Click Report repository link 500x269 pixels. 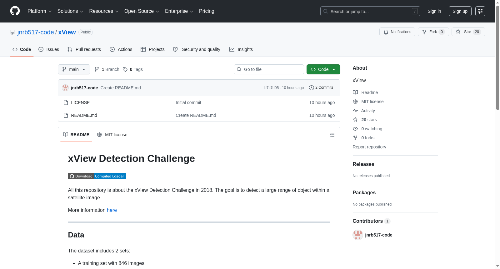coord(369,147)
